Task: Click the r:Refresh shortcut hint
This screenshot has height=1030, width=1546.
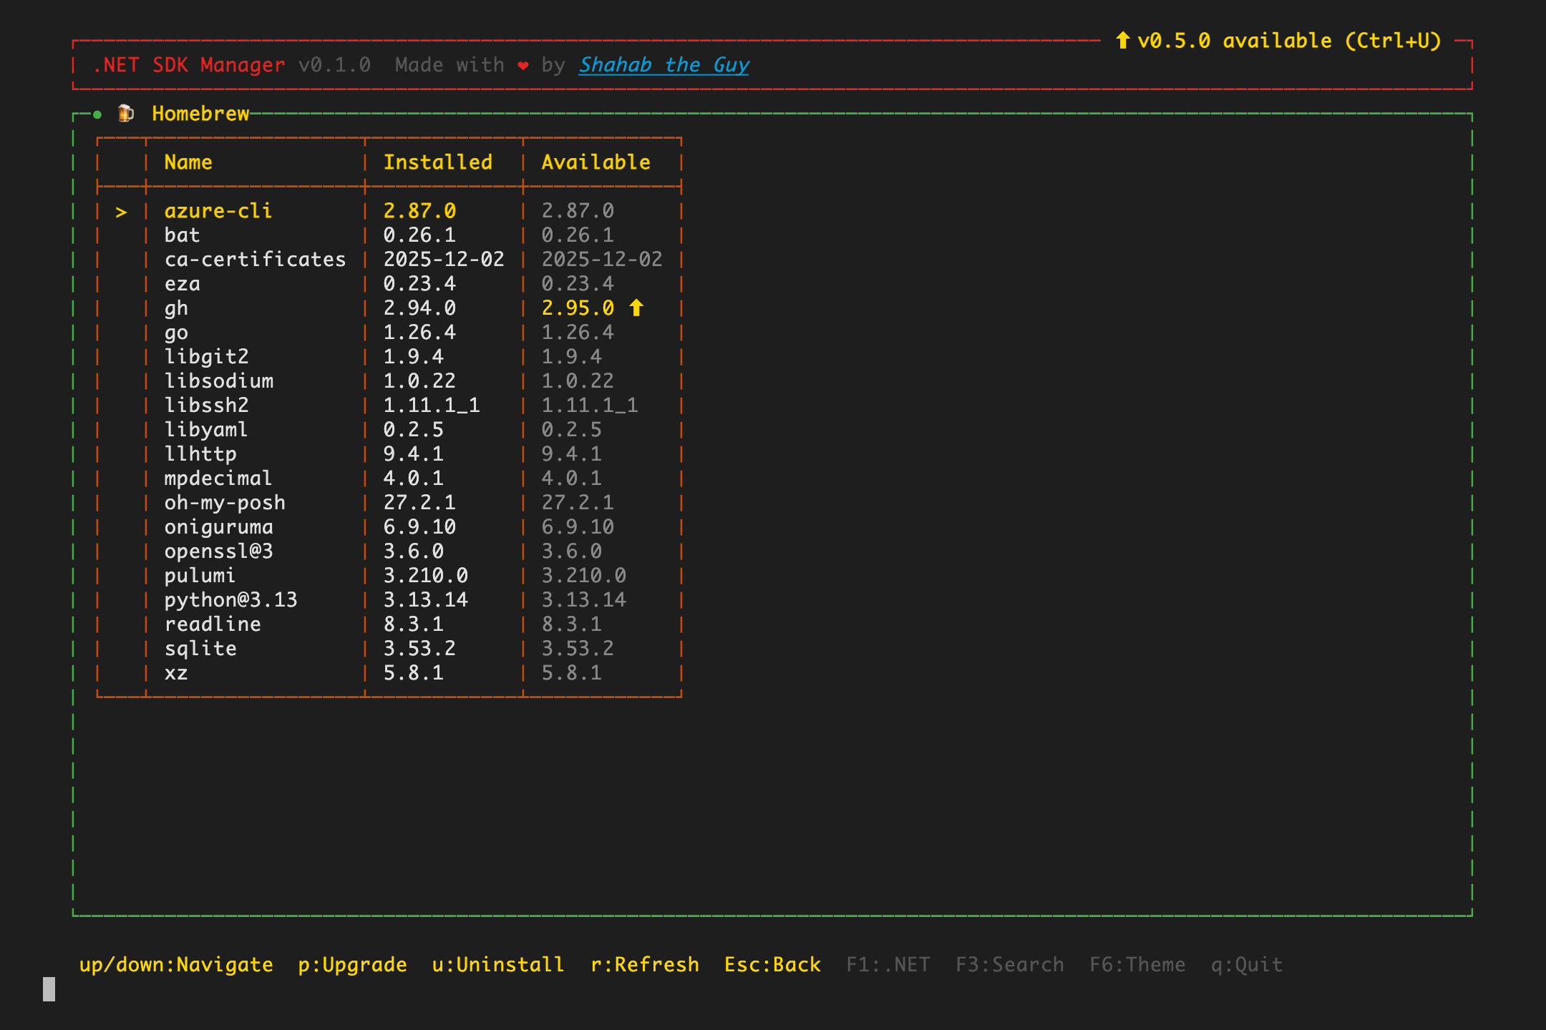Action: pos(645,965)
